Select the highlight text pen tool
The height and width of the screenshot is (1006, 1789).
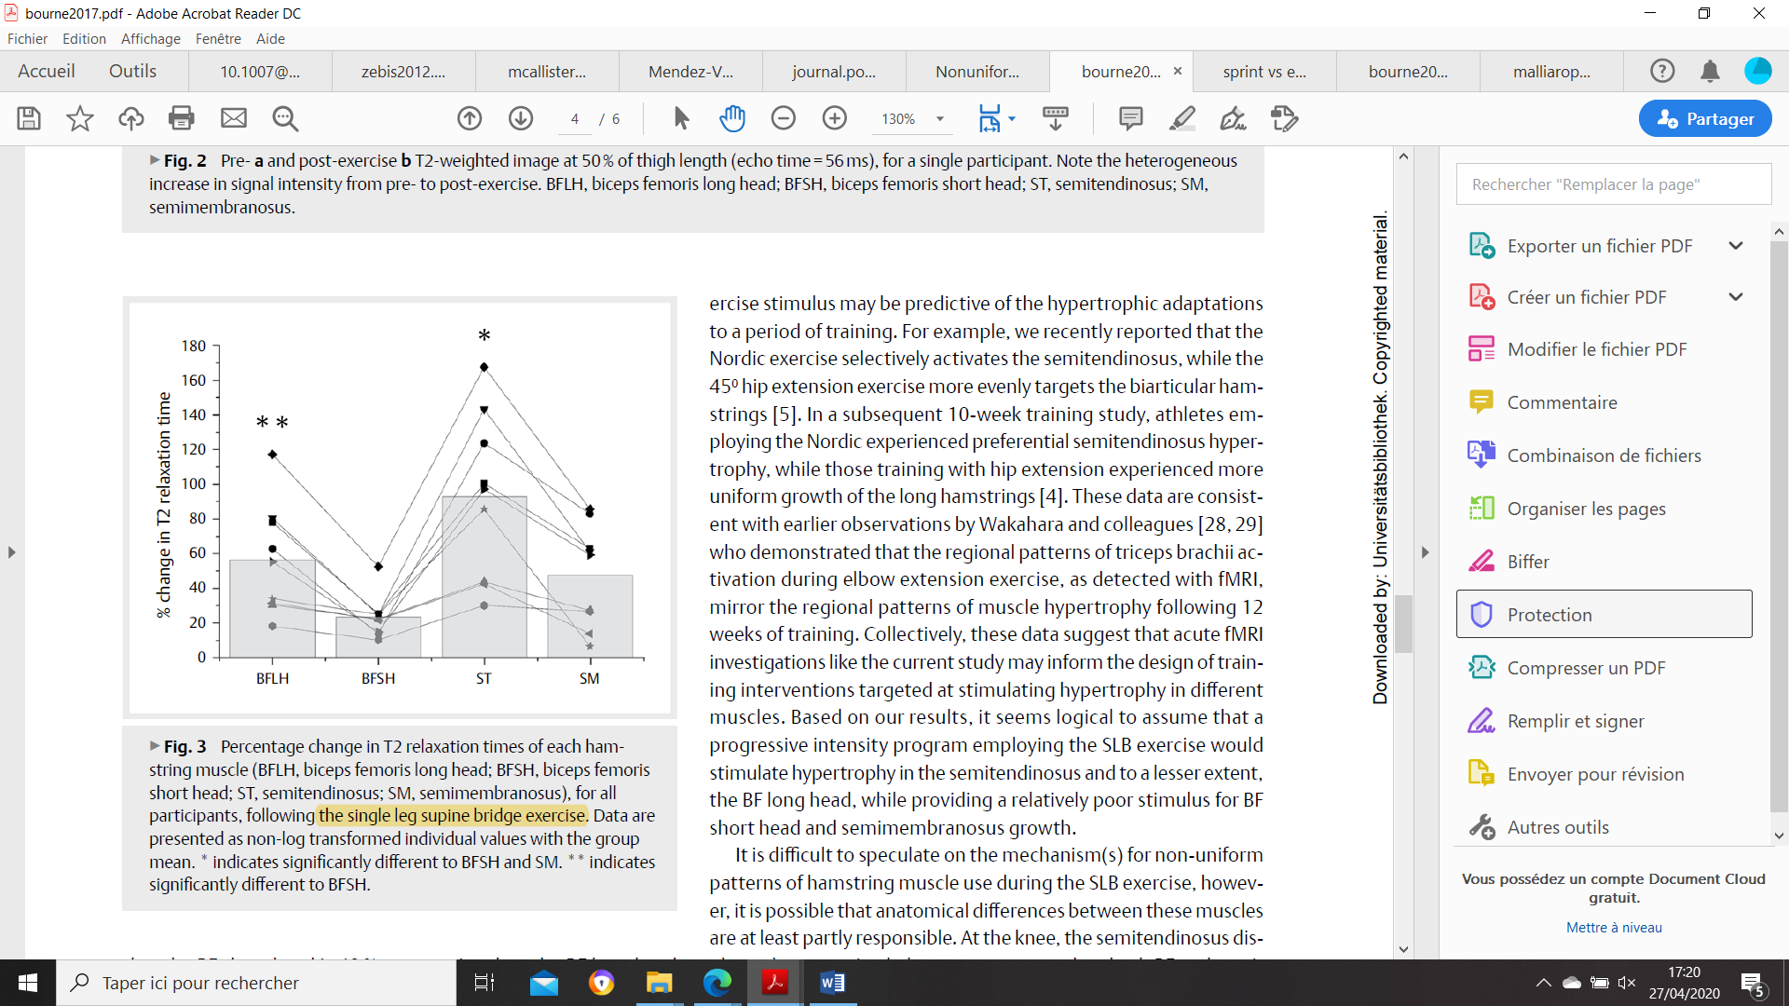[1182, 118]
